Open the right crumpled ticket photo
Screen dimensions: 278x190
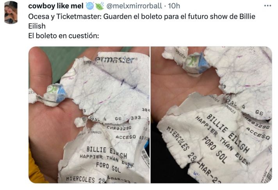pos(211,115)
